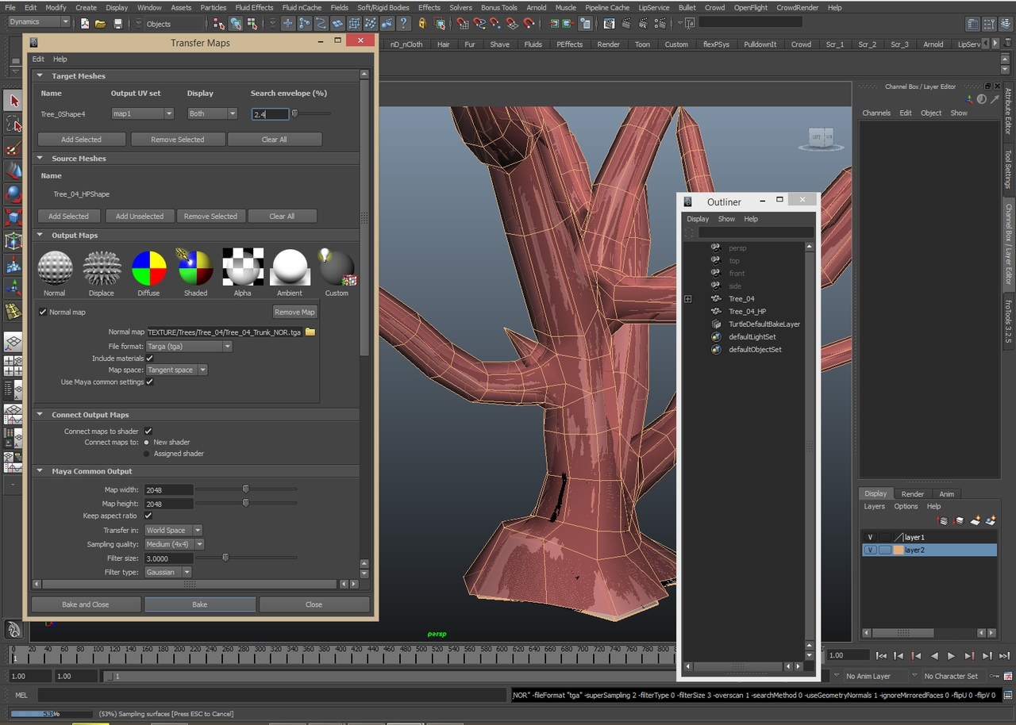Click the Add Unselected button
The image size is (1016, 725).
pos(140,216)
